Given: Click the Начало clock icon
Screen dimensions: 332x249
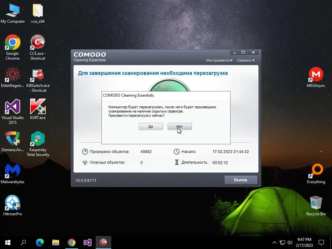Looking at the screenshot, I should (177, 152).
